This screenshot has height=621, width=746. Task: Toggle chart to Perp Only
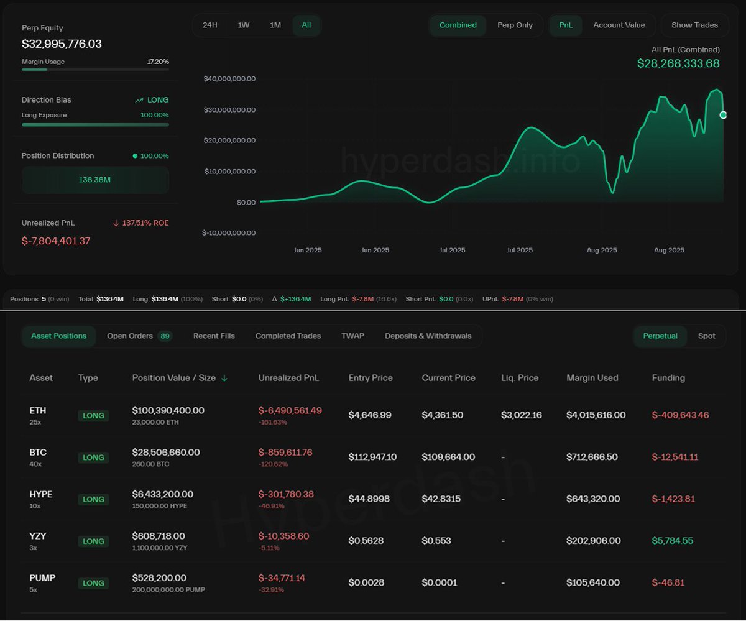(x=515, y=25)
